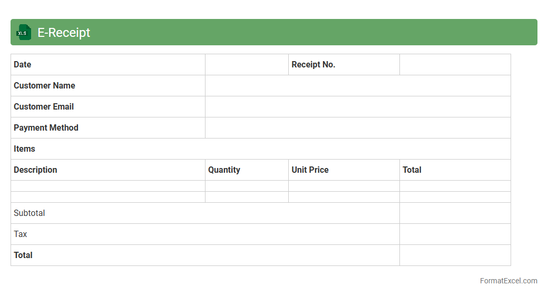Click the Quantity column header
The image size is (548, 296).
click(247, 170)
